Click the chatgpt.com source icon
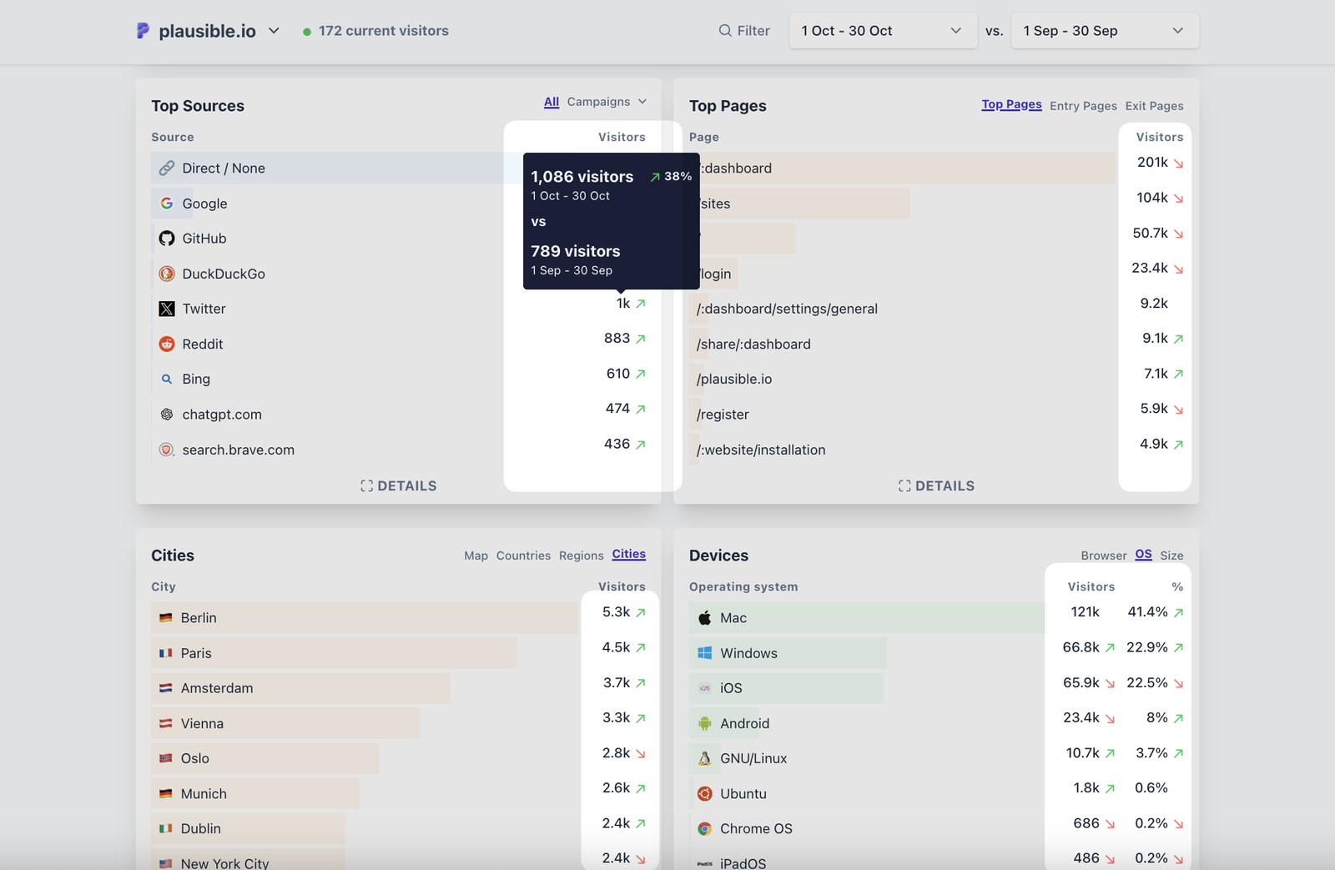The width and height of the screenshot is (1335, 870). (x=168, y=414)
